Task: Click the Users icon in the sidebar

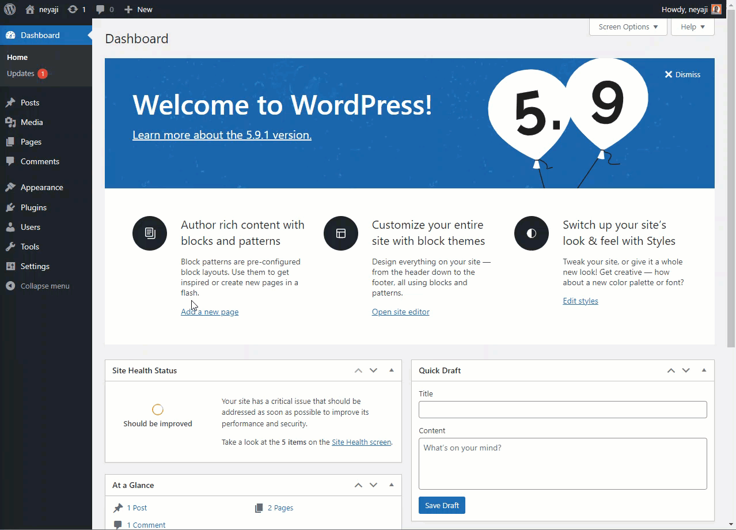Action: click(x=10, y=227)
